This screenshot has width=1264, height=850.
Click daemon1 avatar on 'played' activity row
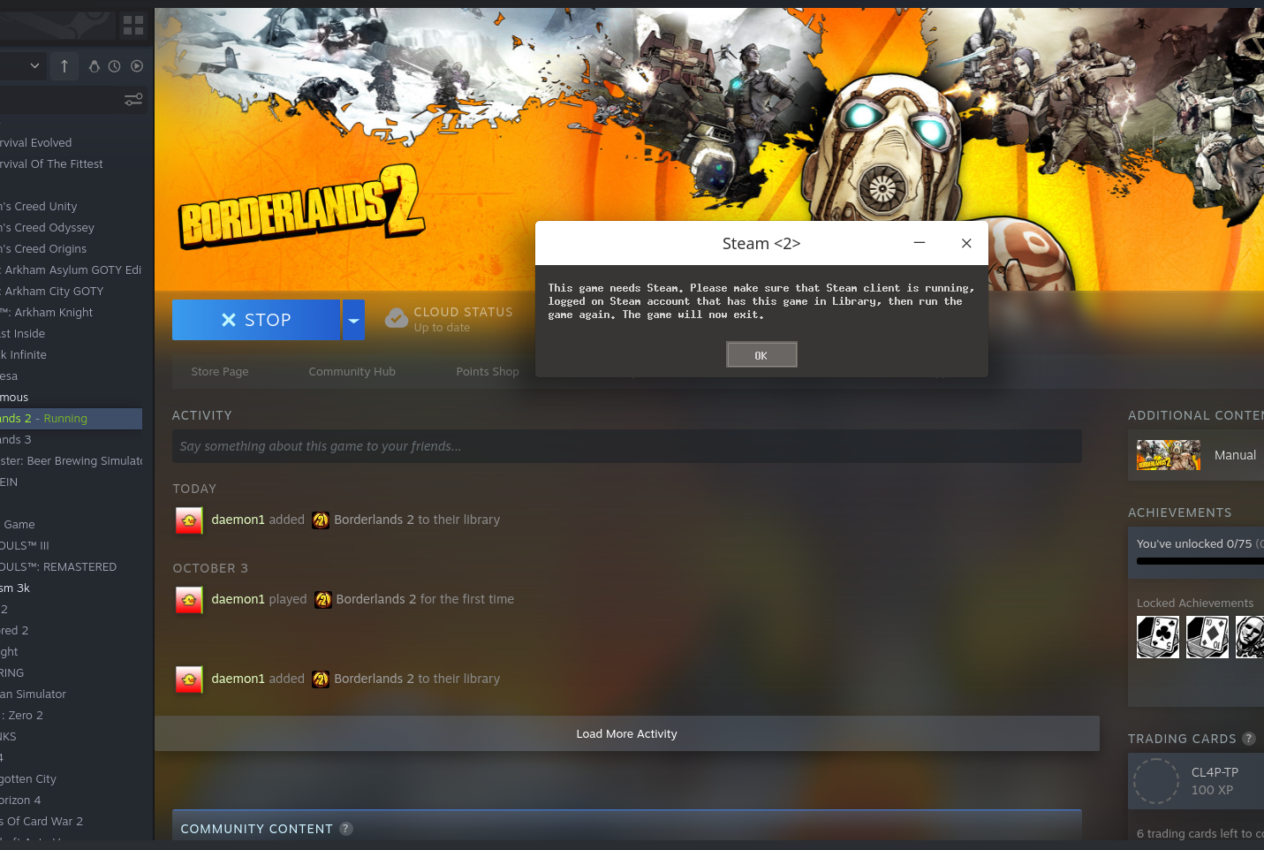tap(189, 600)
